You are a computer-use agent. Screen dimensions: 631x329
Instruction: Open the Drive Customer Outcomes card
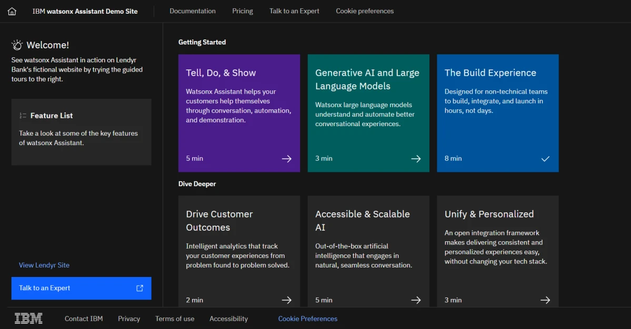(x=239, y=251)
